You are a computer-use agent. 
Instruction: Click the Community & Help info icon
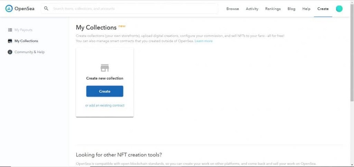[10, 52]
